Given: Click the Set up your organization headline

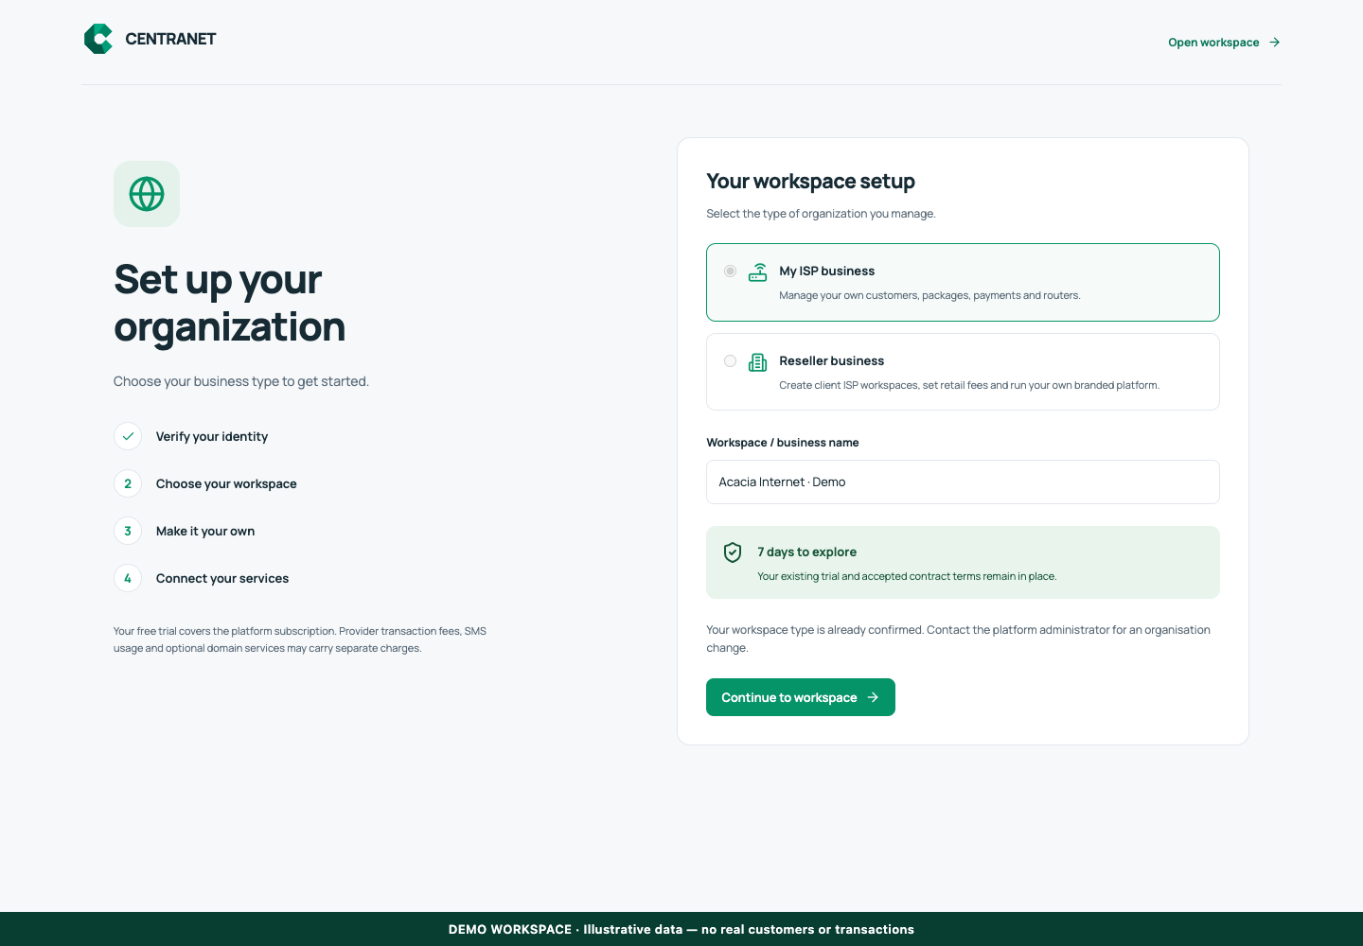Looking at the screenshot, I should (x=229, y=303).
